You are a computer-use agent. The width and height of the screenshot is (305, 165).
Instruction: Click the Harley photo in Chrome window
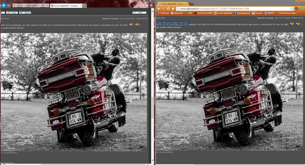click(230, 91)
